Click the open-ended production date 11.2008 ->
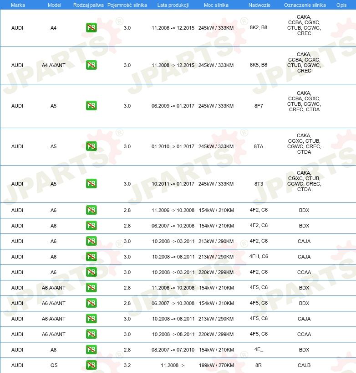 click(x=173, y=365)
